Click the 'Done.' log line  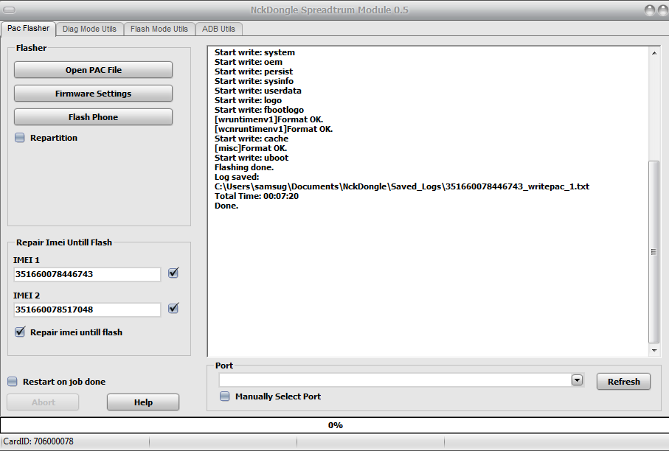(x=226, y=206)
